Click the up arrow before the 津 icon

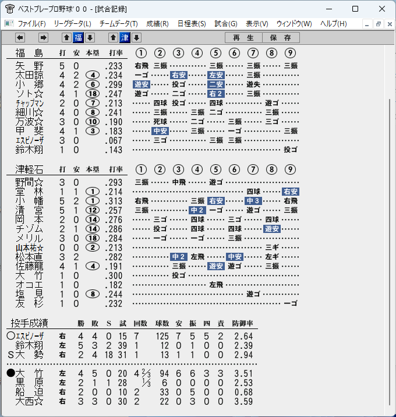pyautogui.click(x=113, y=38)
